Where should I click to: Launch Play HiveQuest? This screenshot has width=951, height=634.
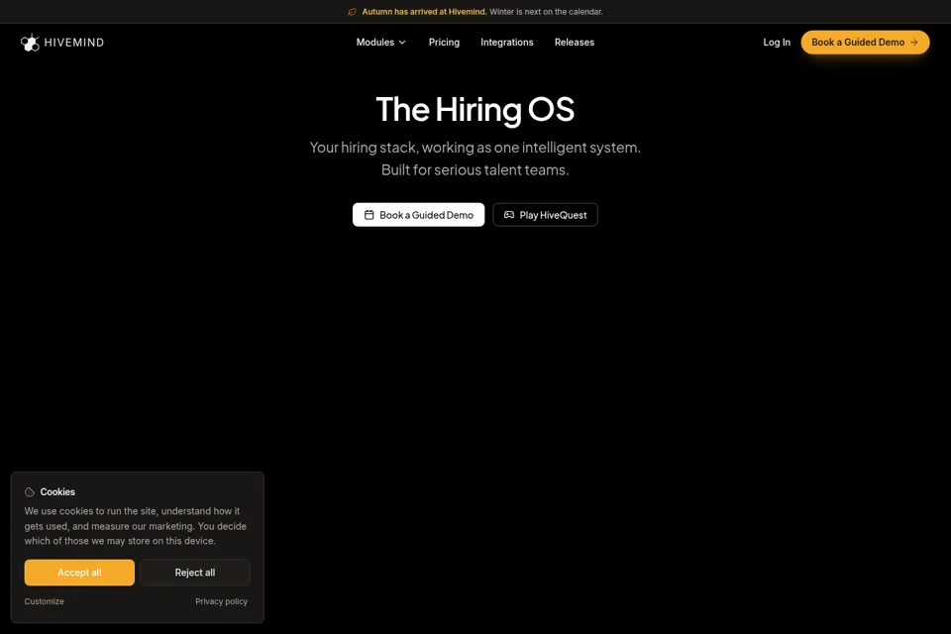(x=545, y=215)
